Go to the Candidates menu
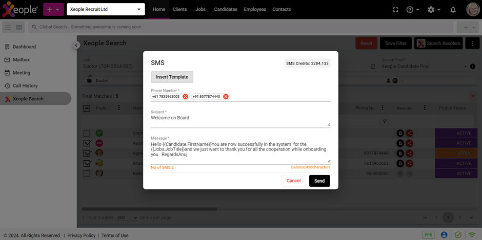Screen dimensions: 482x240 [x=225, y=9]
